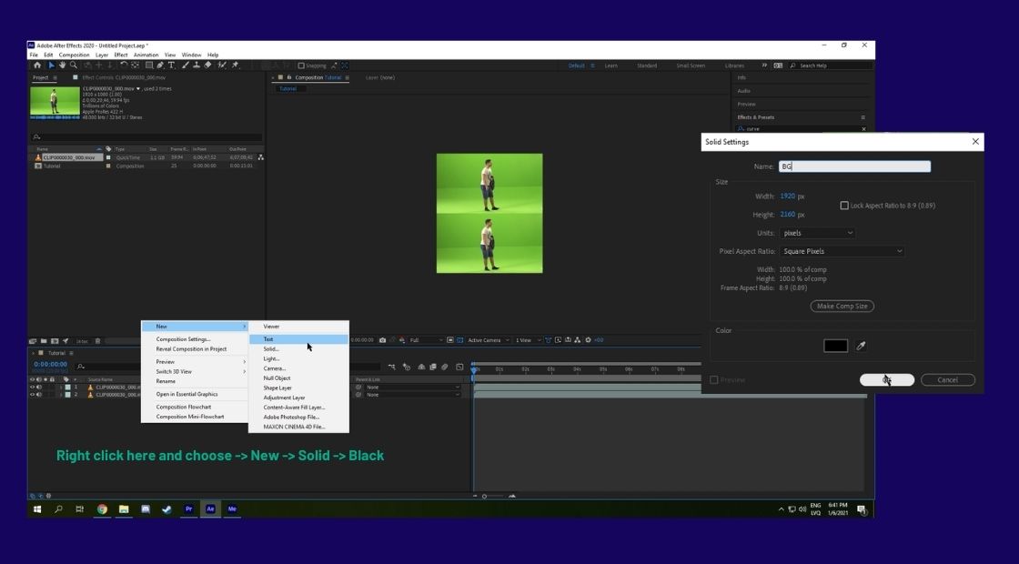Activate the Zoom tool

tap(73, 65)
